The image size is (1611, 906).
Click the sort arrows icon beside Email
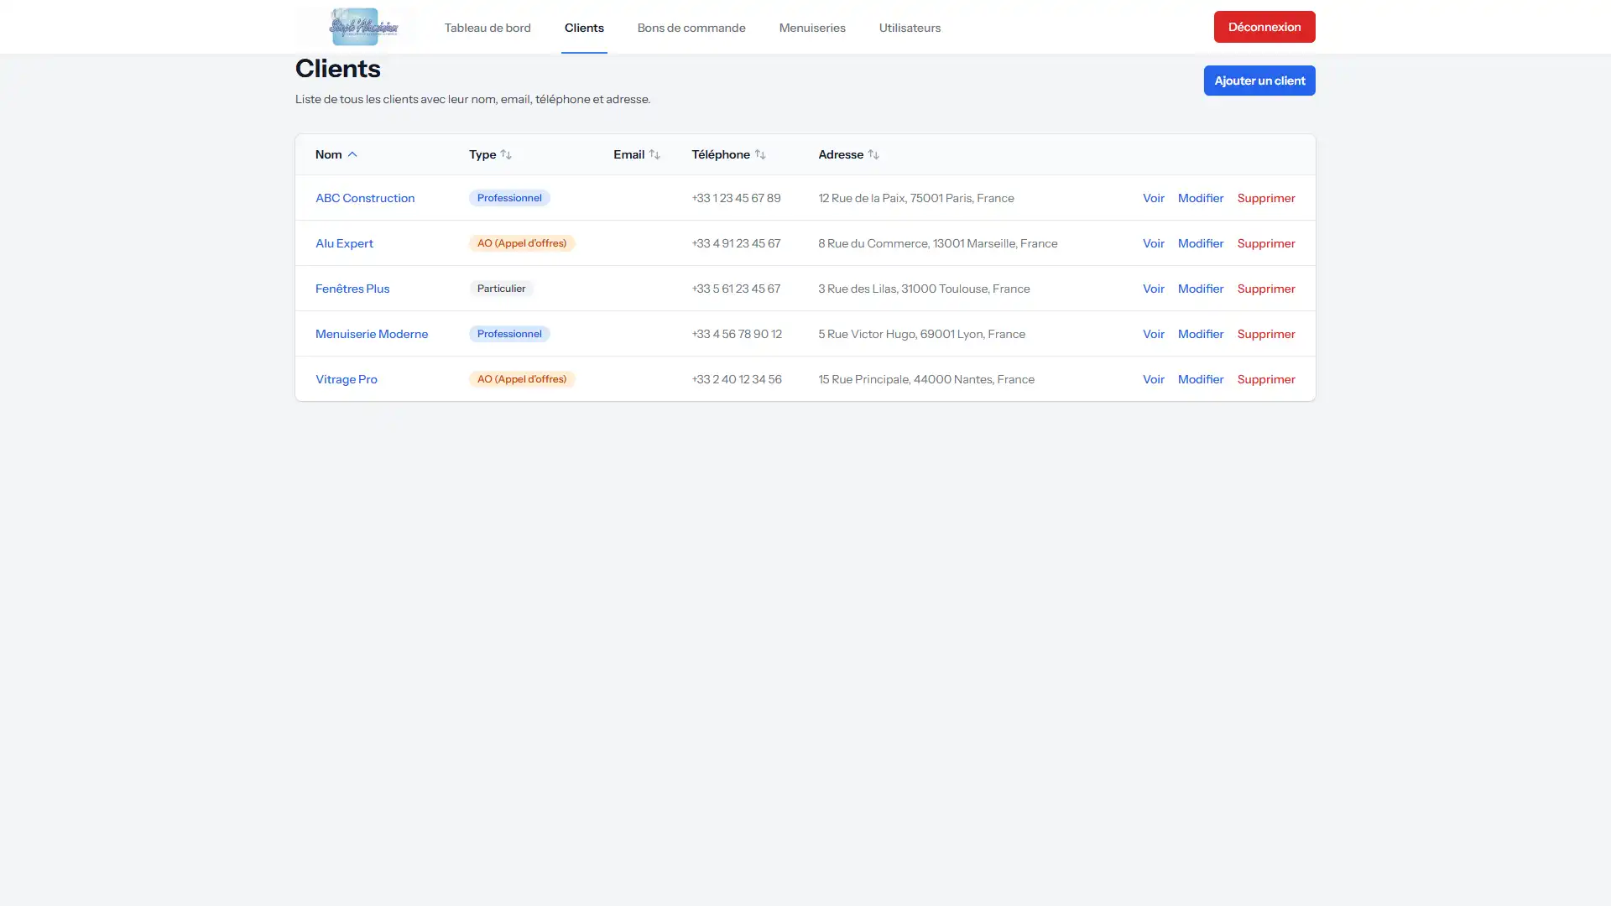(x=654, y=154)
